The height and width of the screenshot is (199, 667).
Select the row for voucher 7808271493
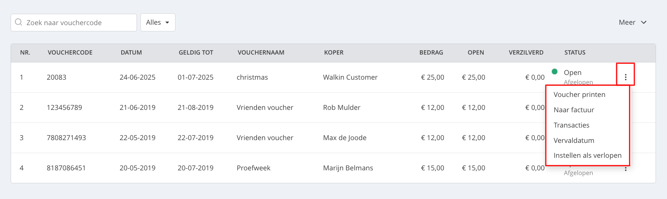pos(275,138)
